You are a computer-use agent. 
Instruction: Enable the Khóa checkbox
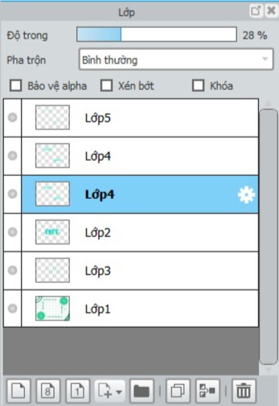click(198, 86)
